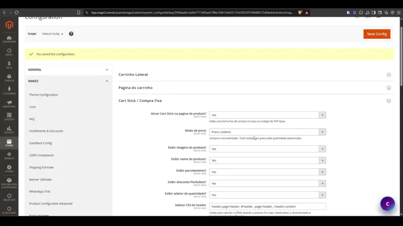Open the Reports sidebar menu

(x=9, y=129)
